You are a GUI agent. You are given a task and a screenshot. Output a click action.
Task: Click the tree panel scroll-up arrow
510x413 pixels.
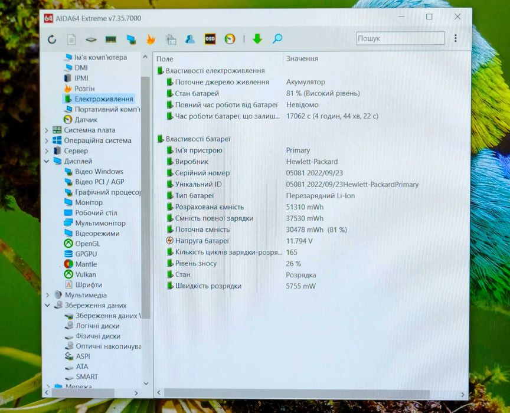click(x=145, y=57)
